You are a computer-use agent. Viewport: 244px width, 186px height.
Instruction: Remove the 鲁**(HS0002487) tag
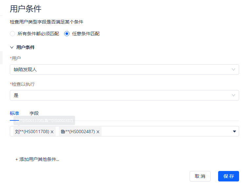click(98, 132)
